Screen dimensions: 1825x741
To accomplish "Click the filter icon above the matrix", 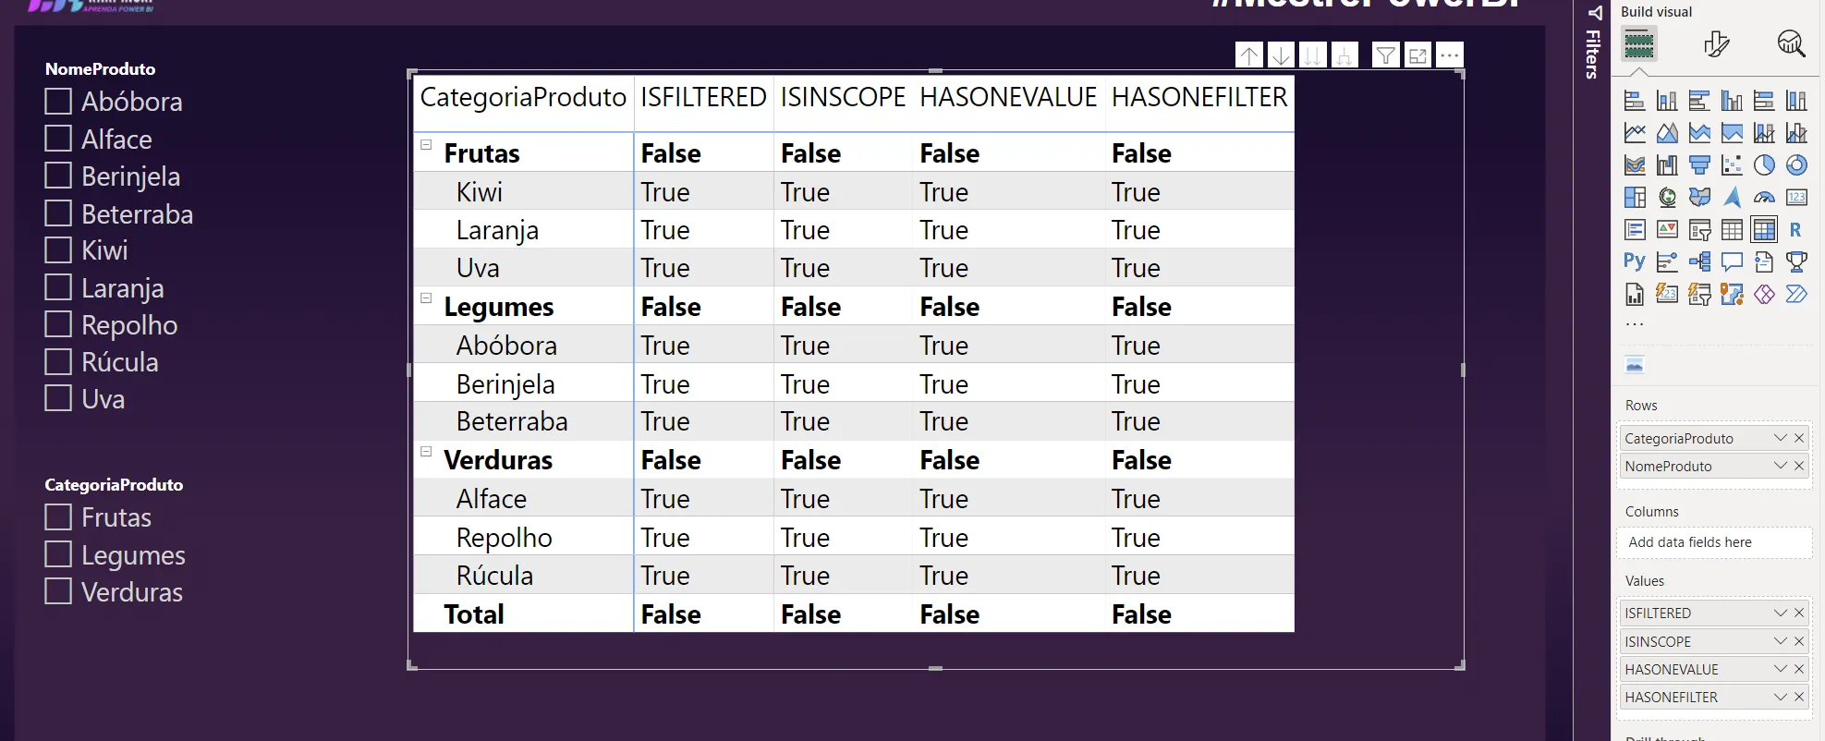I will (1385, 55).
